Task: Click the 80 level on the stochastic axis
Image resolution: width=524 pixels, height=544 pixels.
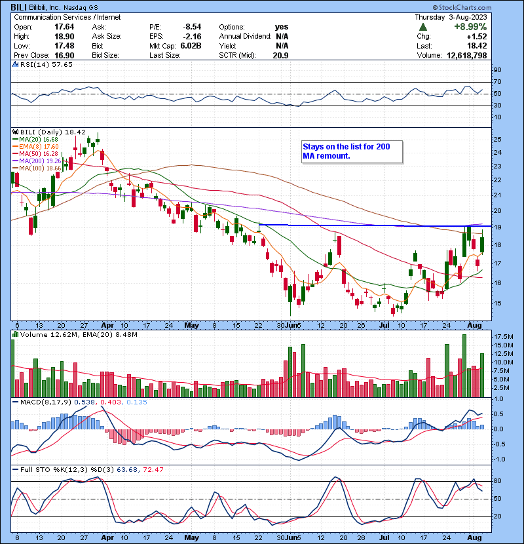Action: point(497,481)
